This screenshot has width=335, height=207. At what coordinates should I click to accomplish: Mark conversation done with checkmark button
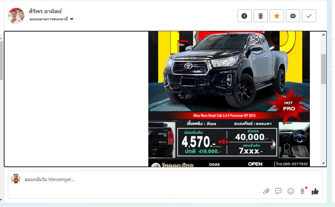point(309,16)
